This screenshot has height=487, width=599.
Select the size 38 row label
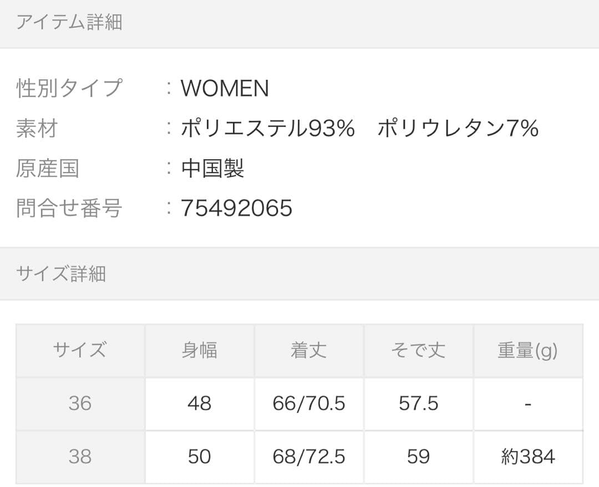(80, 456)
